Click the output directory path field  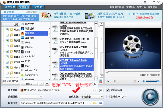point(54,103)
